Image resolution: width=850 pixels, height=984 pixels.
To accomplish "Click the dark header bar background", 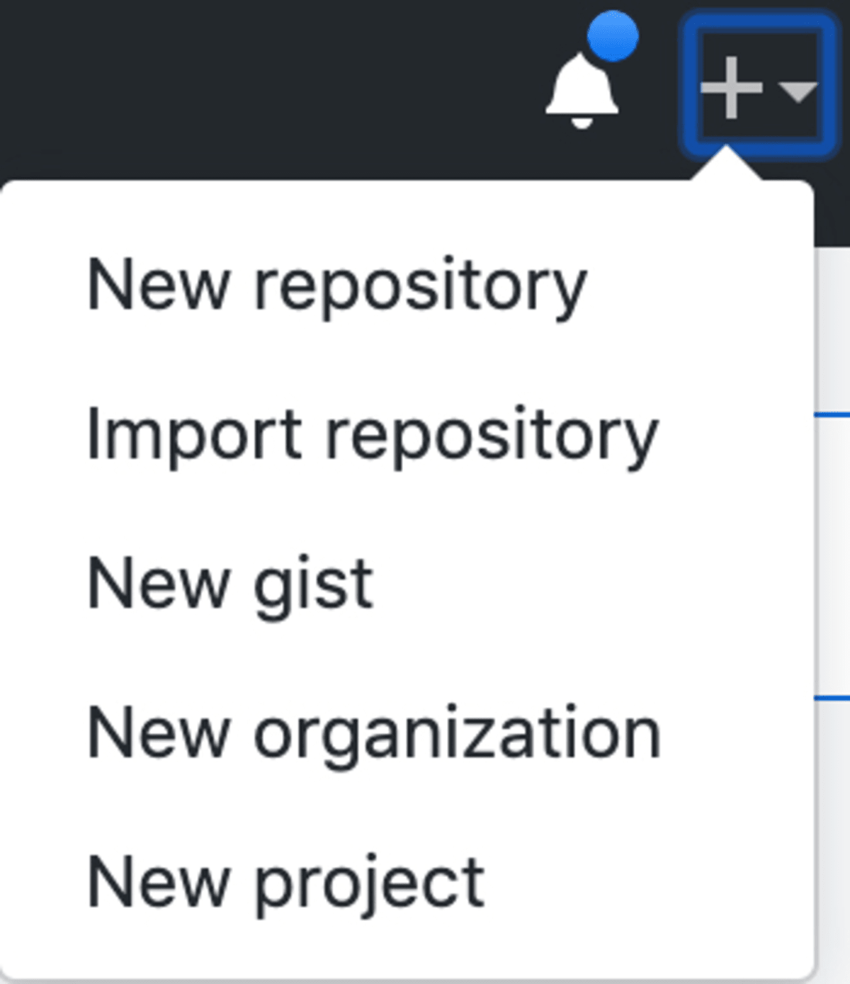I will 283,78.
